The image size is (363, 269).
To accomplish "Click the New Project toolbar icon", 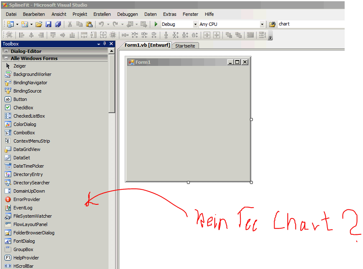I will (10, 24).
